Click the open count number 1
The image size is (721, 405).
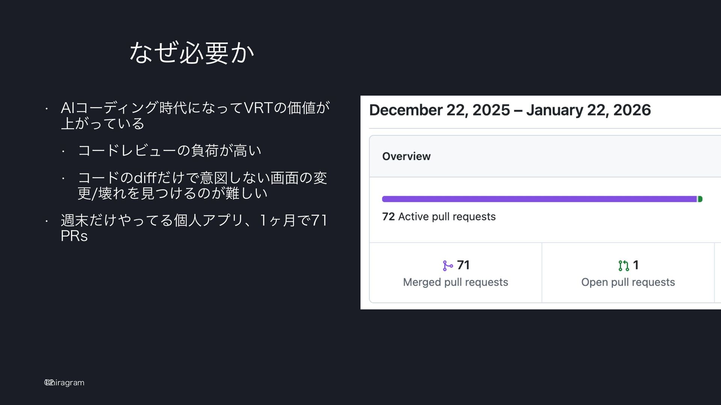(x=636, y=265)
